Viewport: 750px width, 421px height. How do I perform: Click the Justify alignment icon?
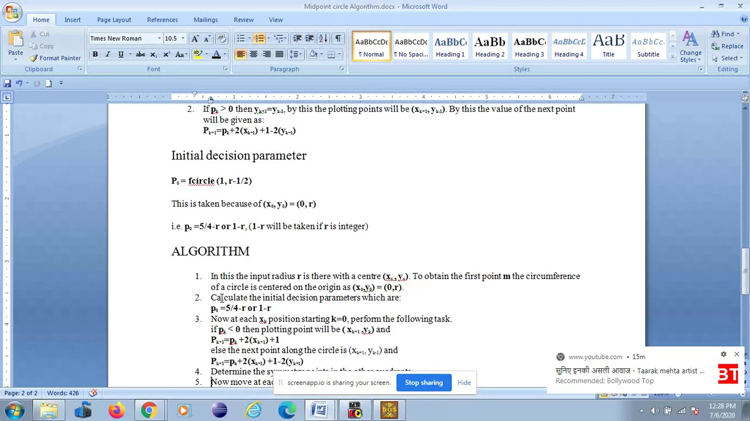click(x=279, y=54)
